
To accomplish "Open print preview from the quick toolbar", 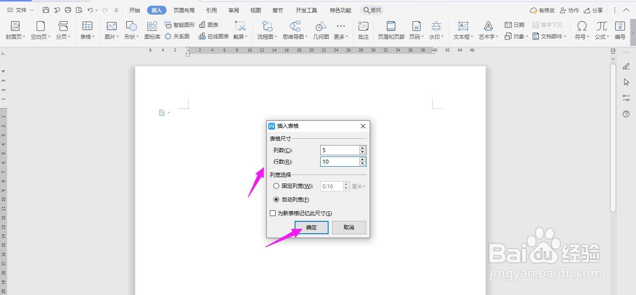I will pos(79,10).
